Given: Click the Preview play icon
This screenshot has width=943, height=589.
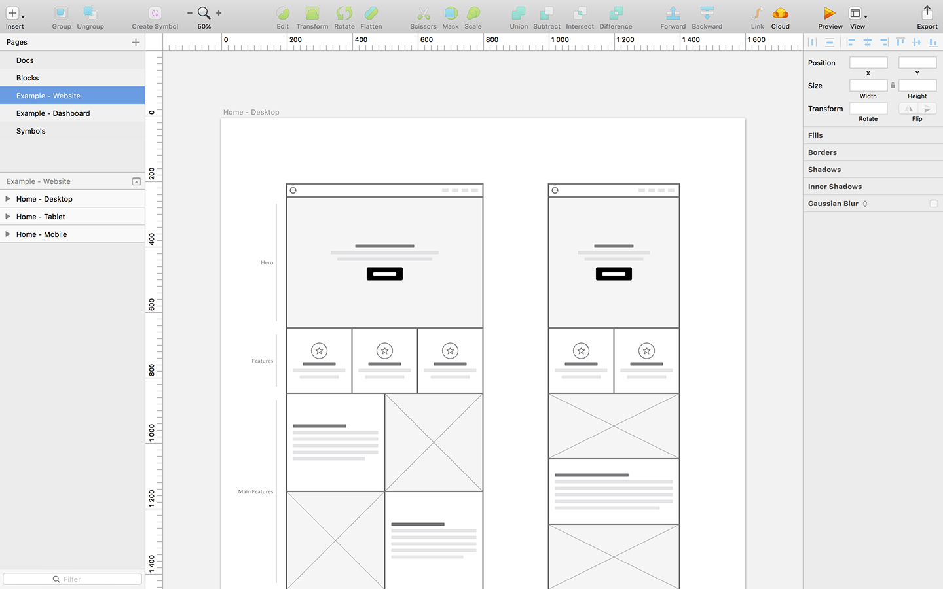Looking at the screenshot, I should point(830,13).
